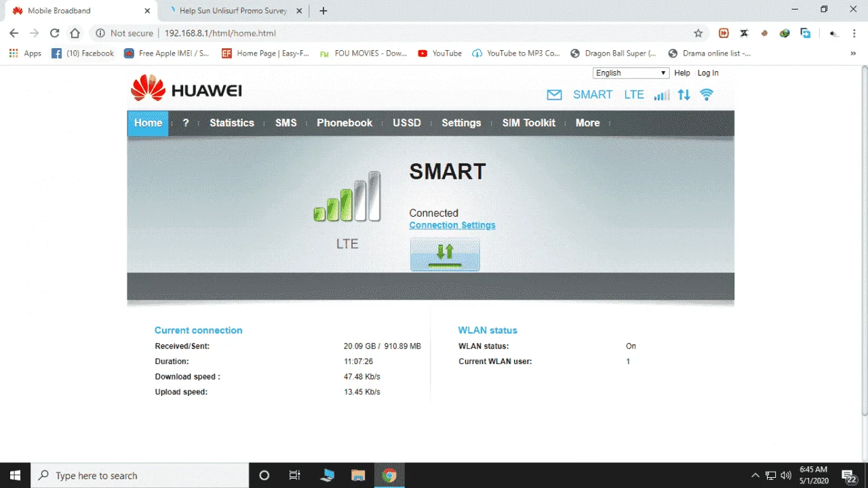Click the Duration value 11:07:26
The image size is (868, 488).
[x=359, y=362]
